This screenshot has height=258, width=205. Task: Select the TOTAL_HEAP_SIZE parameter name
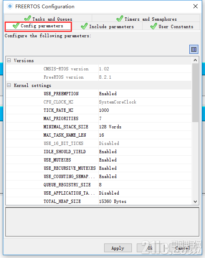pos(62,201)
